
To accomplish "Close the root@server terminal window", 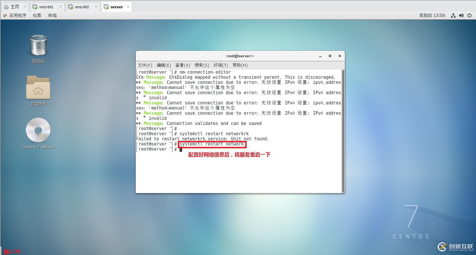I will [340, 56].
